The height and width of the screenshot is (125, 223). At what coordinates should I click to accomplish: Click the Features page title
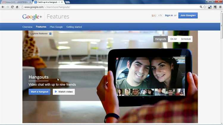click(x=58, y=17)
